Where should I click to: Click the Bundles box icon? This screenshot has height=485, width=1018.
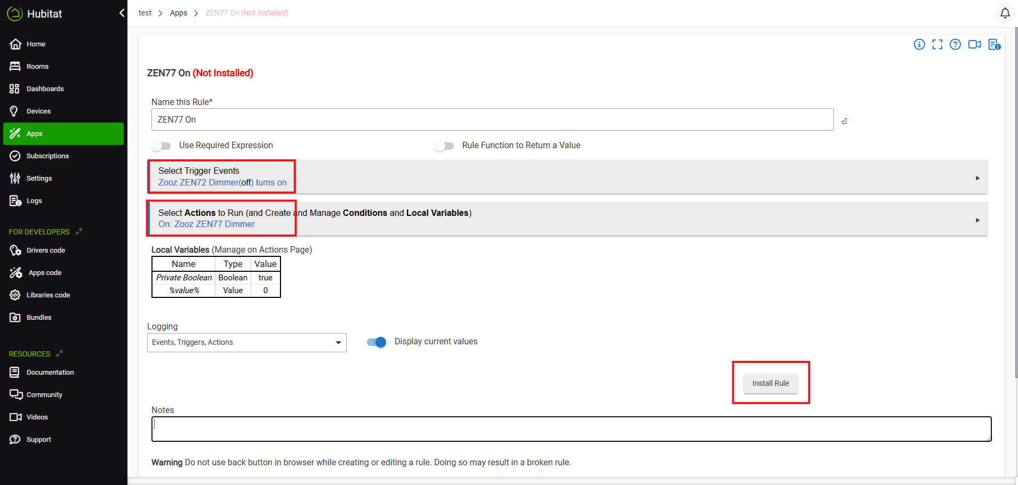pyautogui.click(x=15, y=318)
